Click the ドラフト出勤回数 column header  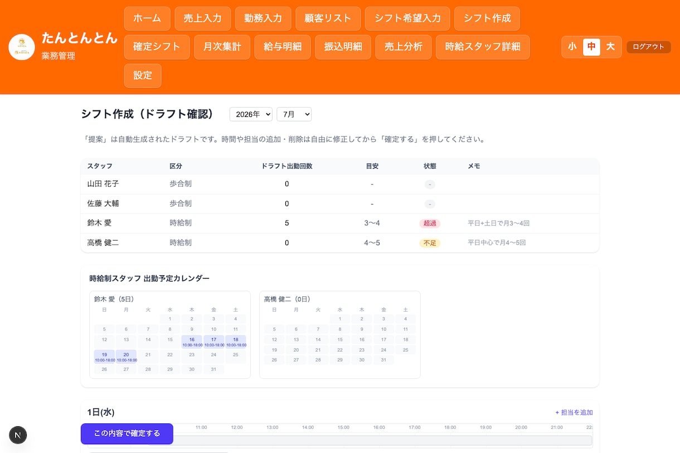[x=286, y=166]
